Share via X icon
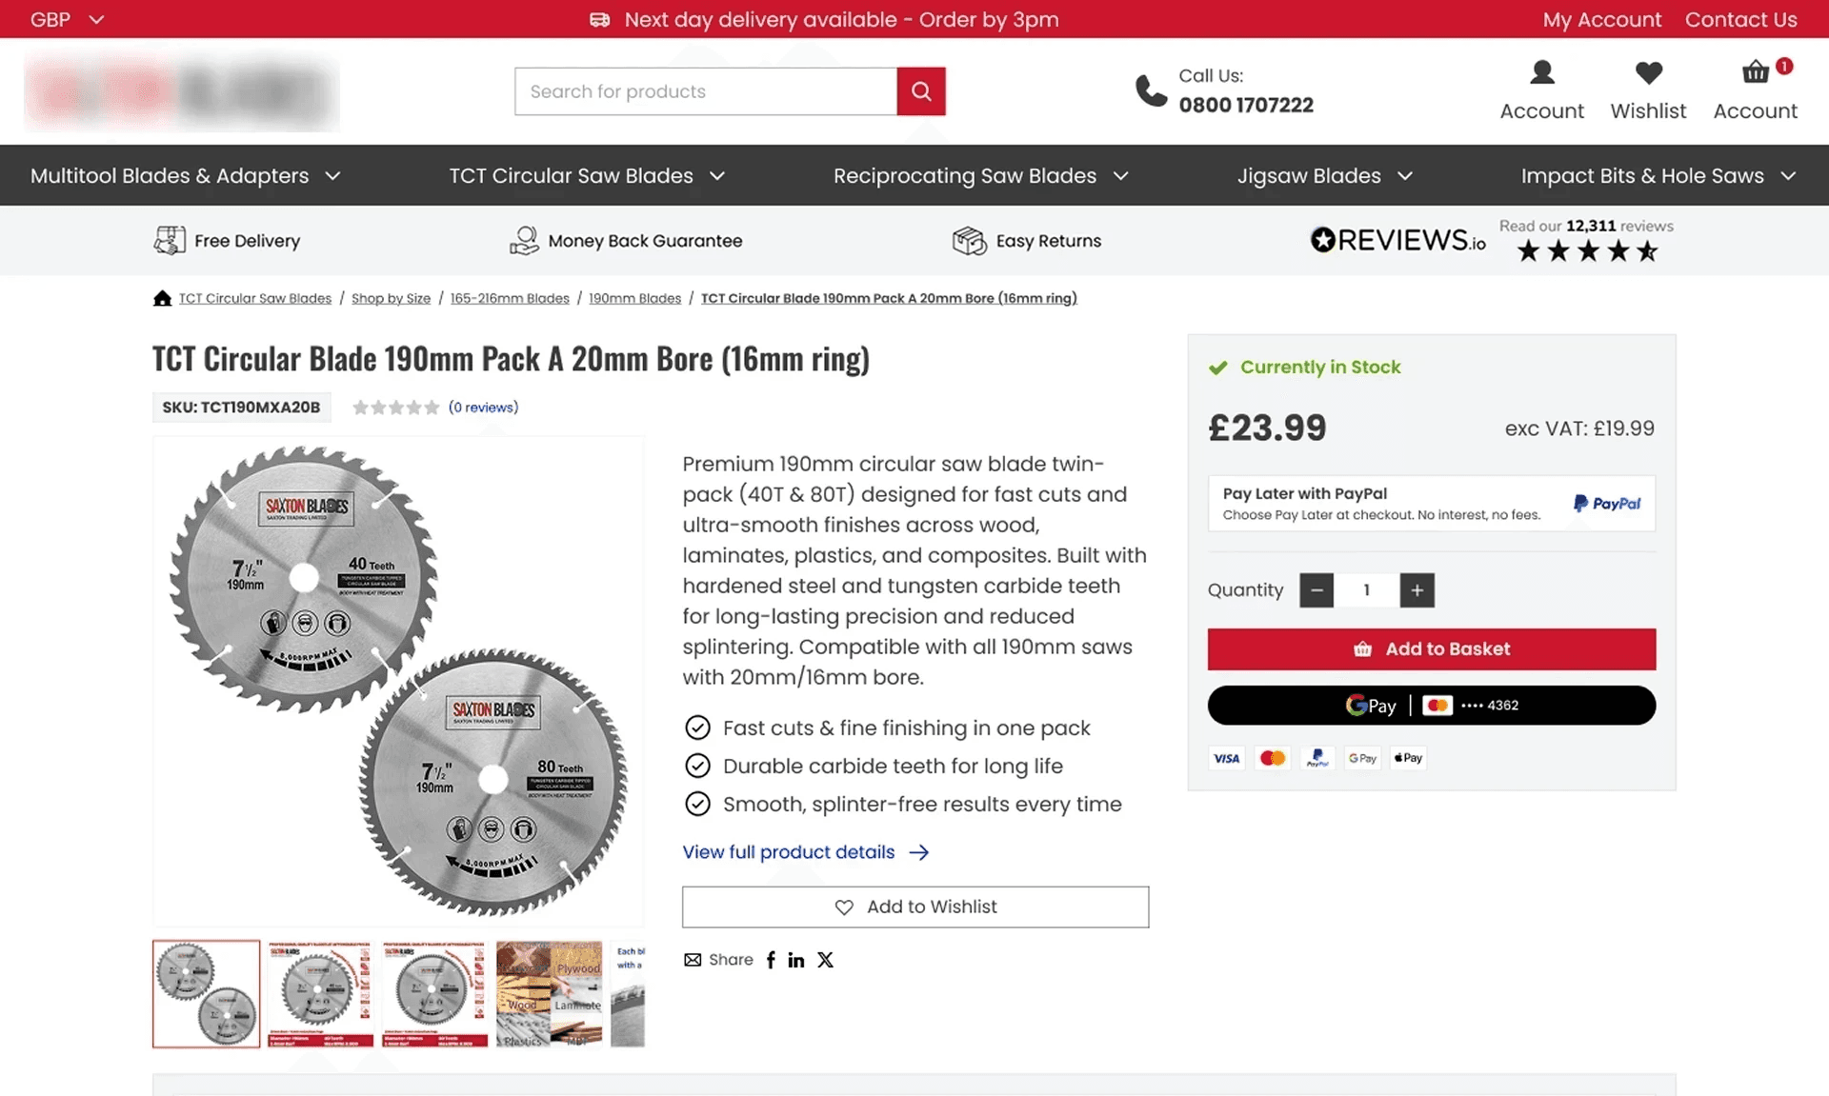 tap(825, 960)
